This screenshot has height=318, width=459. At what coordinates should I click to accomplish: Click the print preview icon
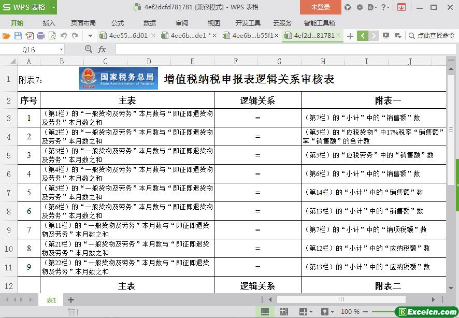pyautogui.click(x=52, y=36)
